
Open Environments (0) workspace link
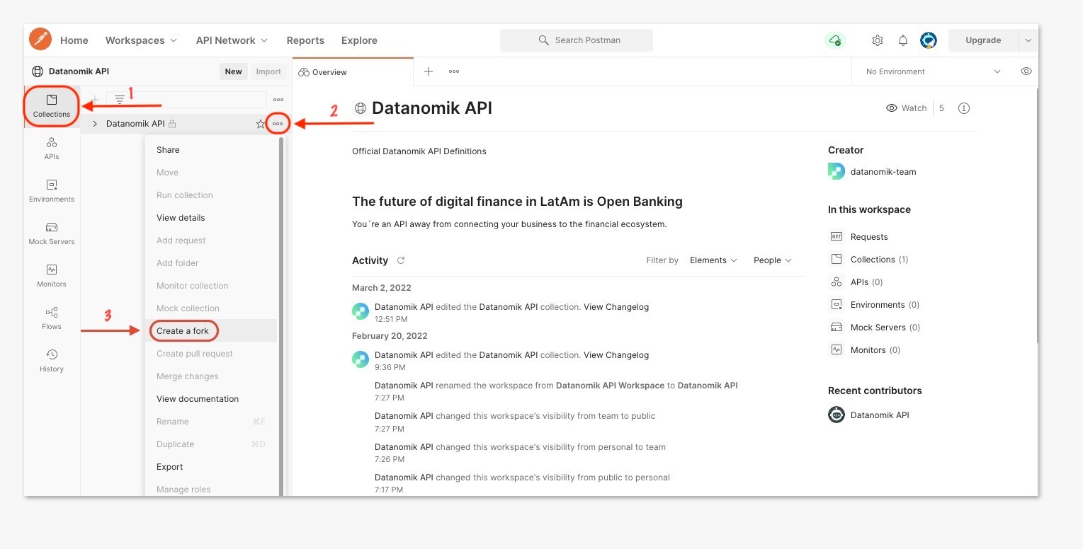(x=885, y=305)
